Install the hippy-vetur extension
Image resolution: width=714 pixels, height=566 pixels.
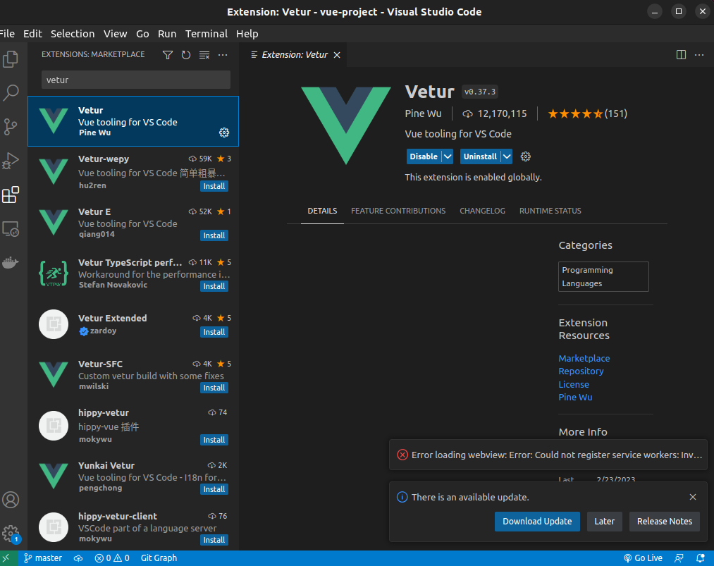(x=214, y=440)
